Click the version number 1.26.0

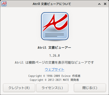tap(55, 55)
